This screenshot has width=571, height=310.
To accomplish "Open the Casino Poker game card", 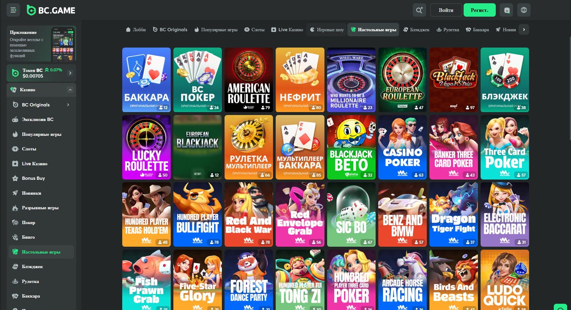I will click(402, 147).
